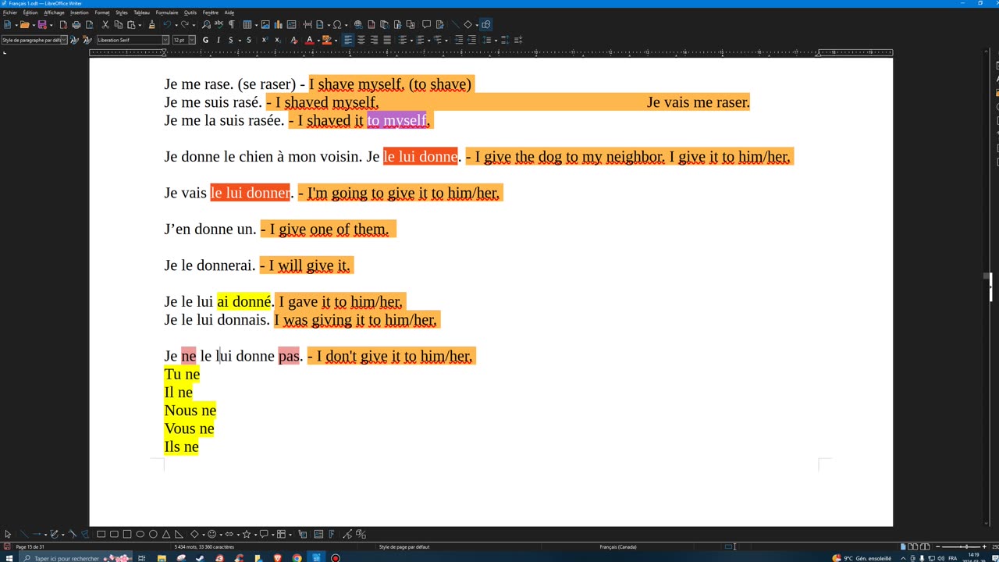Click the Save document icon
Viewport: 999px width, 562px height.
click(x=41, y=24)
